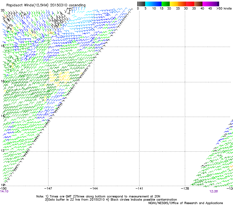Screen dimensions: 233x205
Task: Click the yellow 20-25 knots legend segment
Action: click(174, 4)
